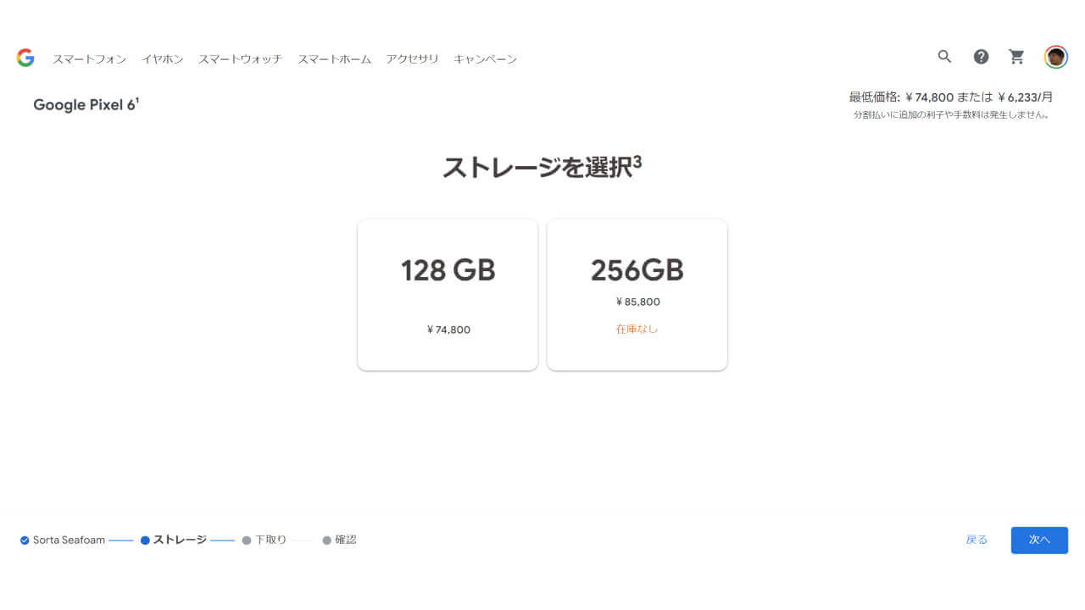This screenshot has height=610, width=1085.
Task: Click the Google logo icon
Action: pyautogui.click(x=25, y=58)
